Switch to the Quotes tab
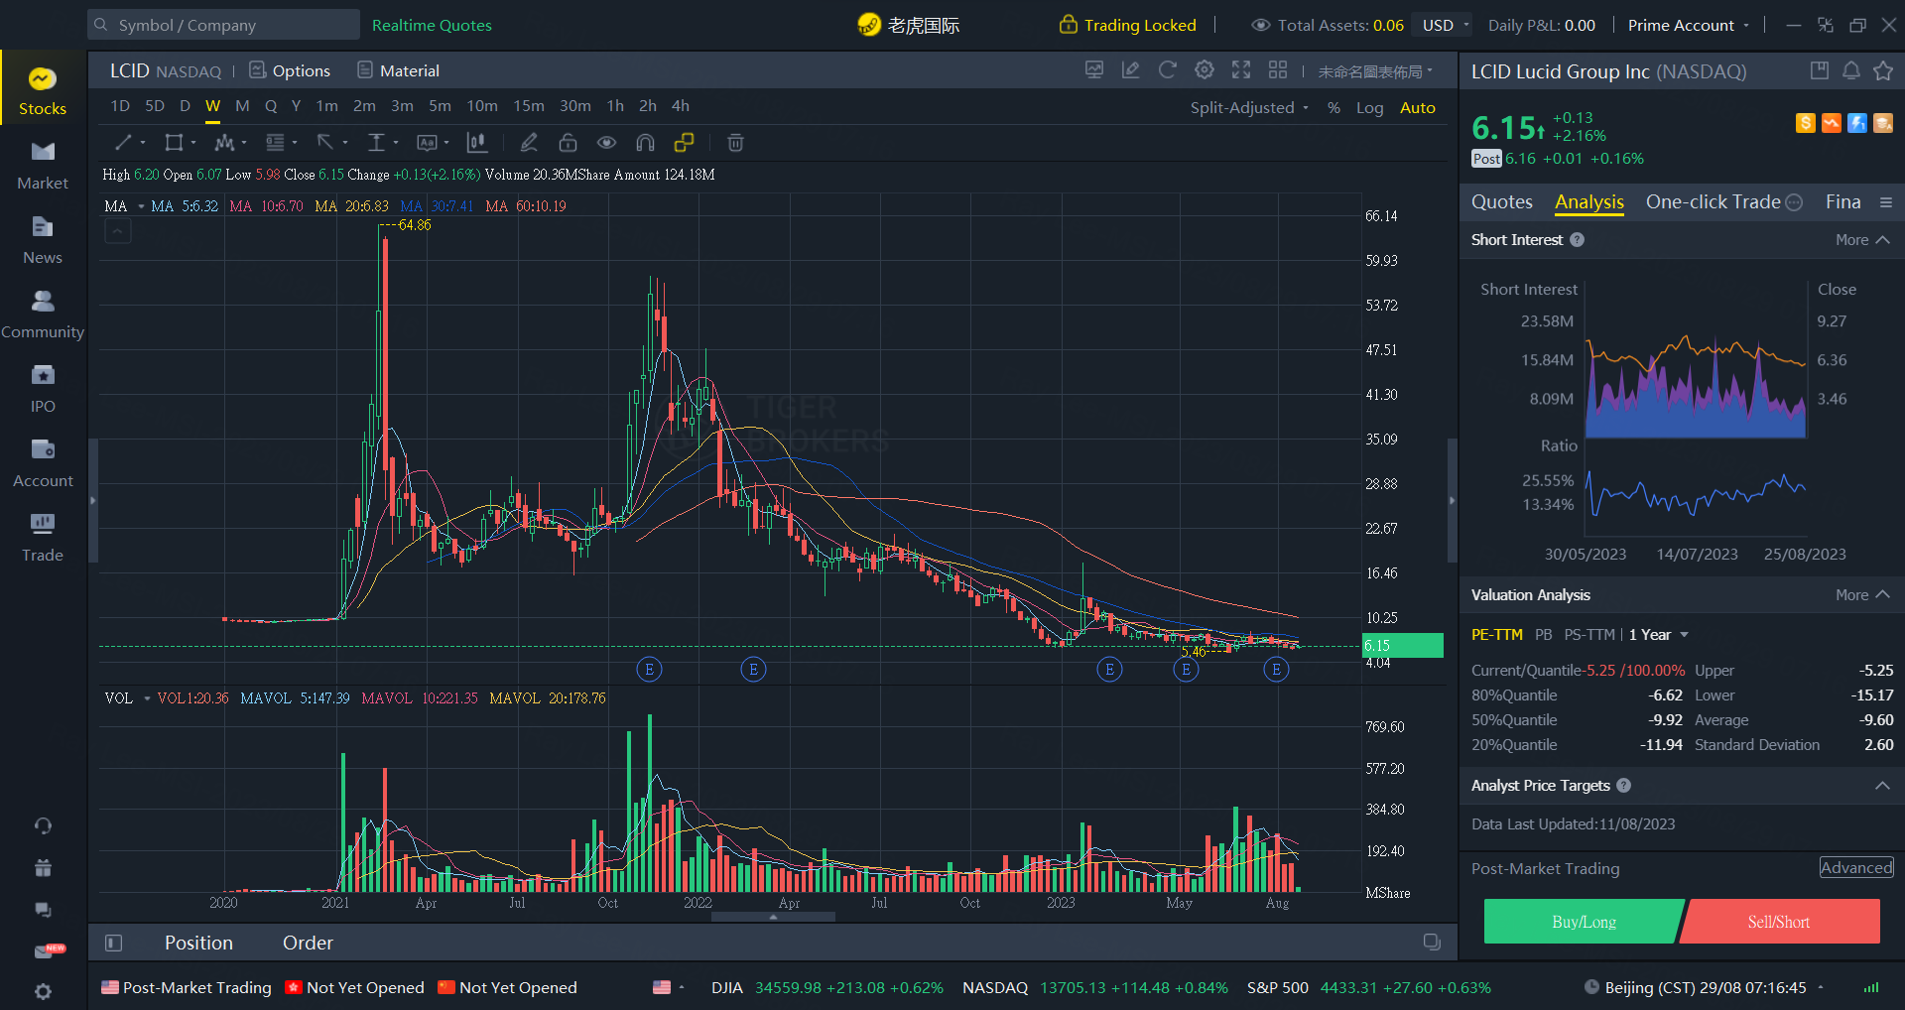Viewport: 1905px width, 1010px height. click(x=1501, y=201)
